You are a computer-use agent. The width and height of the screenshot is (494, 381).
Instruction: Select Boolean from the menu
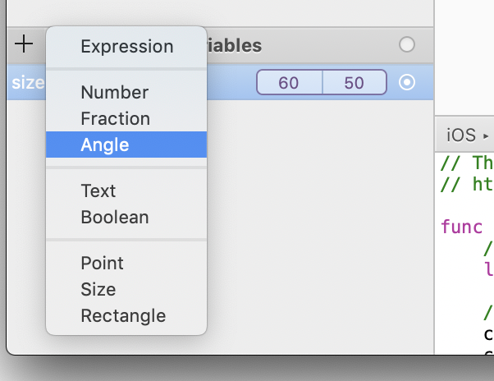pos(114,218)
